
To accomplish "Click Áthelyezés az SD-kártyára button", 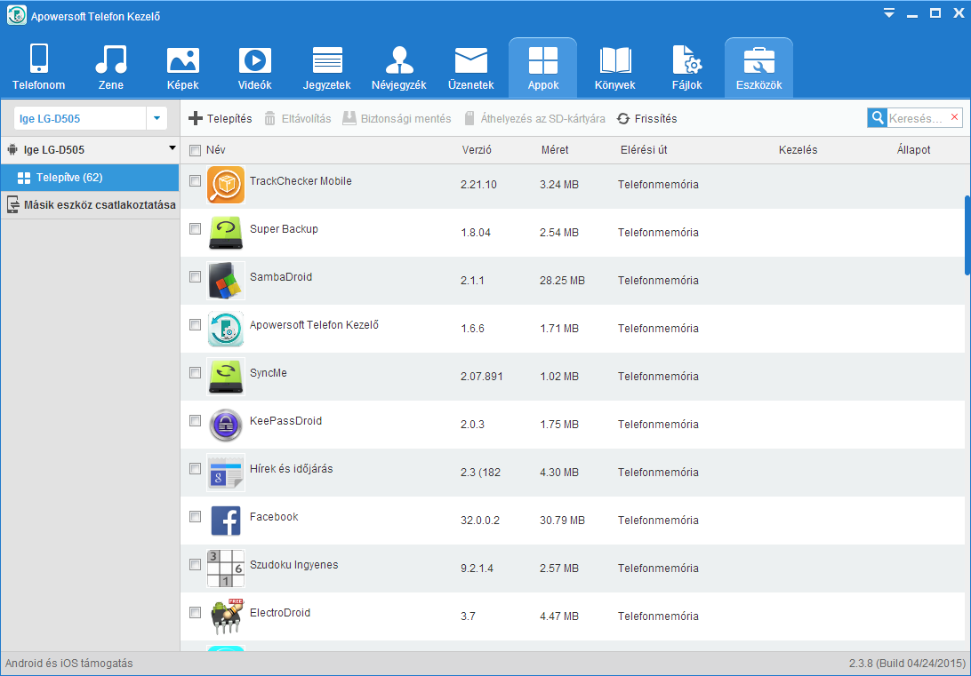I will (534, 119).
